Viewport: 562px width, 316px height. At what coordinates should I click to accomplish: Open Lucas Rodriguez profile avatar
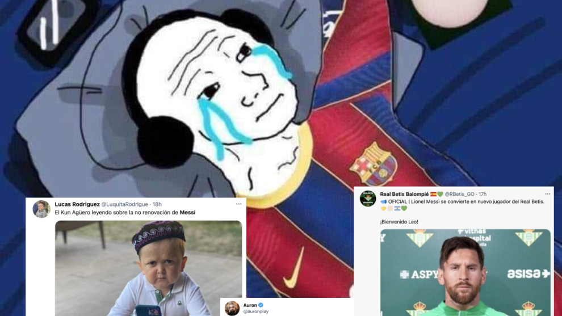[x=41, y=209]
